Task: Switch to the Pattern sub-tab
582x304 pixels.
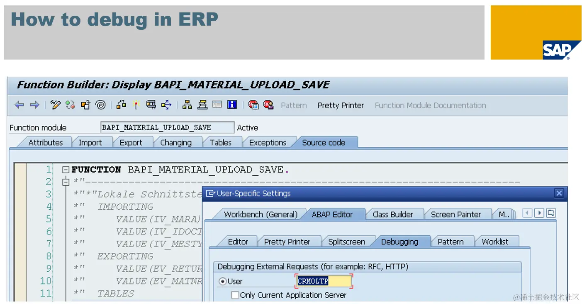Action: 451,242
